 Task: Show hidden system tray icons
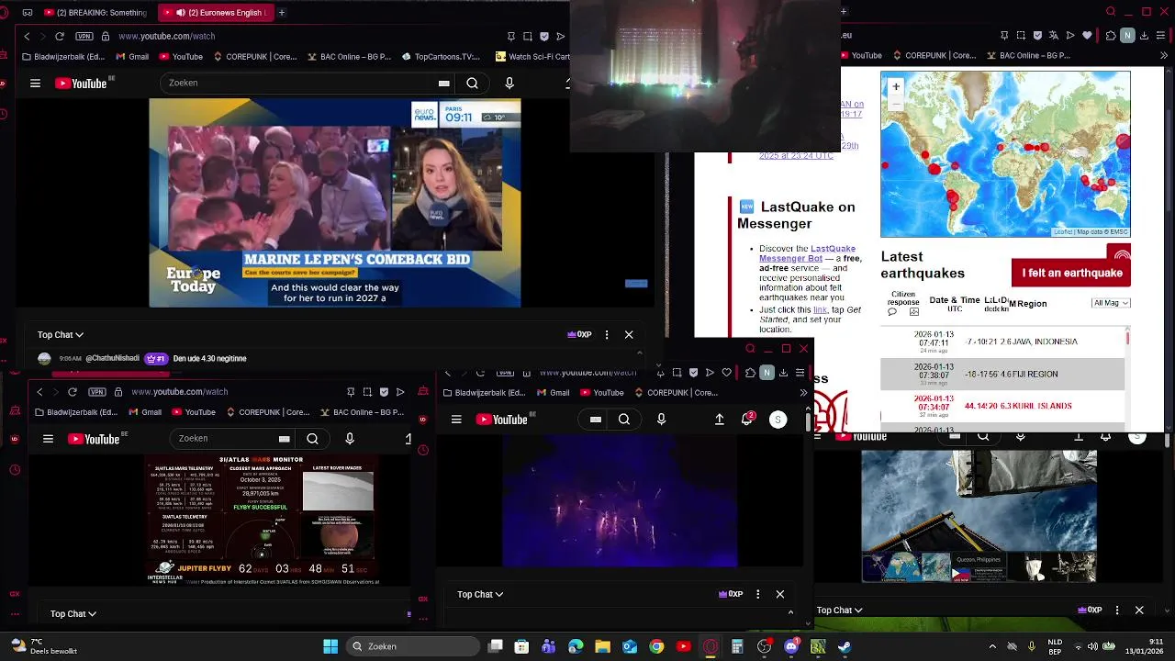click(x=992, y=646)
